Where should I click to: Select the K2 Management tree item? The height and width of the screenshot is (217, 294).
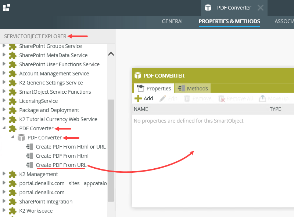pos(39,174)
